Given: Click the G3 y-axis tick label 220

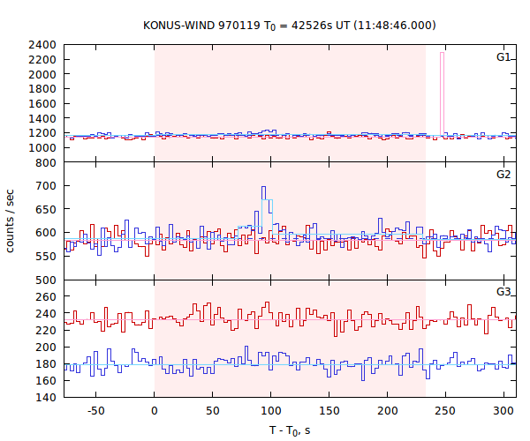Looking at the screenshot, I should pos(46,330).
